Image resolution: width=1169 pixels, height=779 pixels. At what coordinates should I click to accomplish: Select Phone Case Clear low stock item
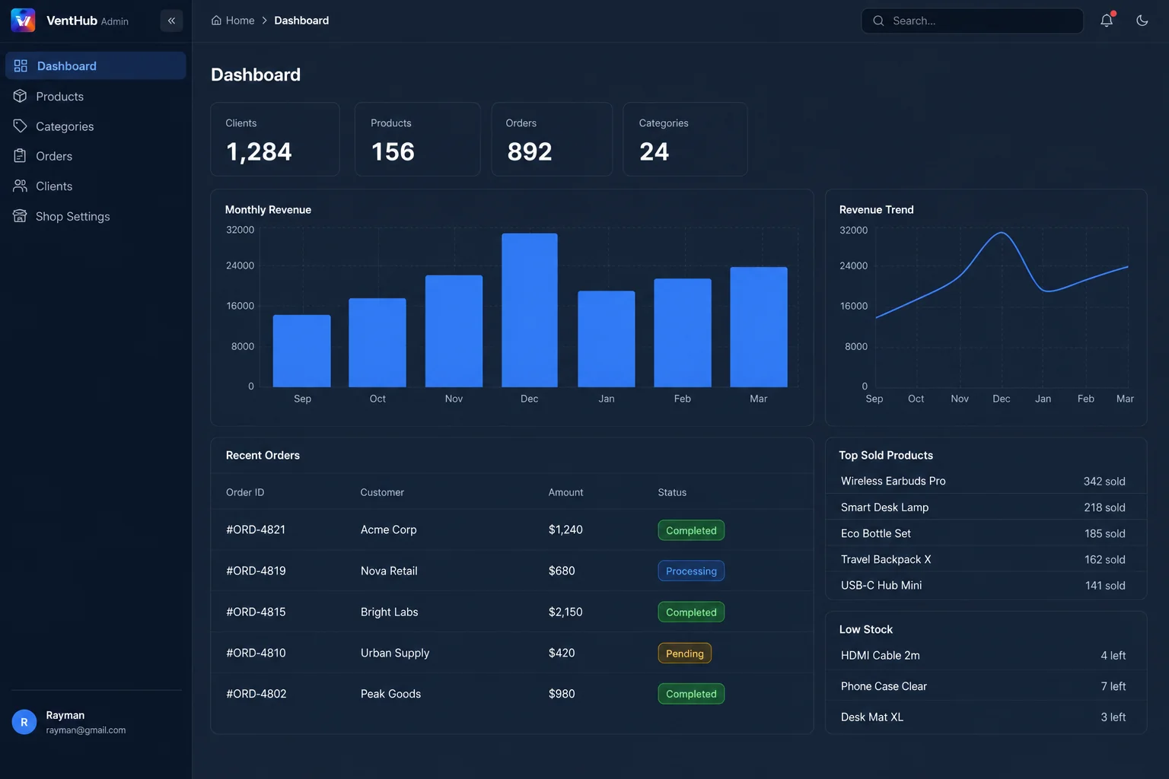tap(986, 686)
